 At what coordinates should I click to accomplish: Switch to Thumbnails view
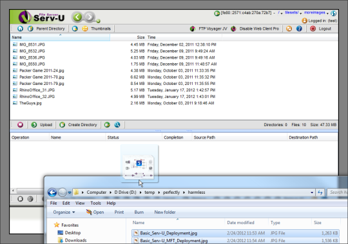coord(97,28)
